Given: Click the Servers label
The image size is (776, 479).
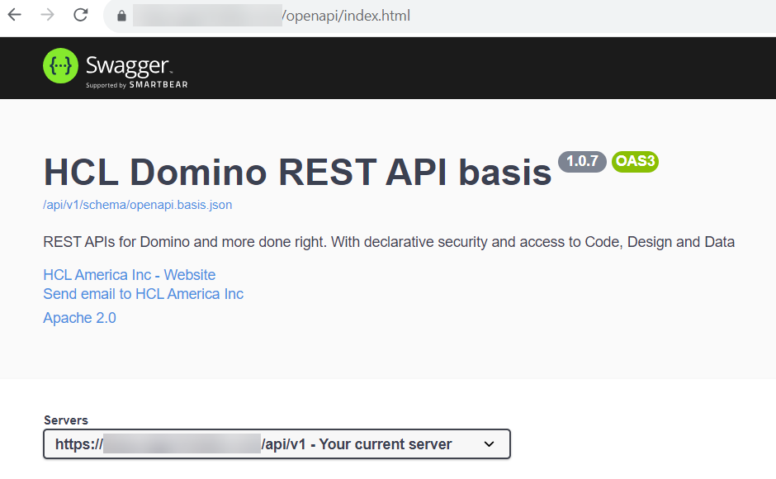Looking at the screenshot, I should coord(66,420).
